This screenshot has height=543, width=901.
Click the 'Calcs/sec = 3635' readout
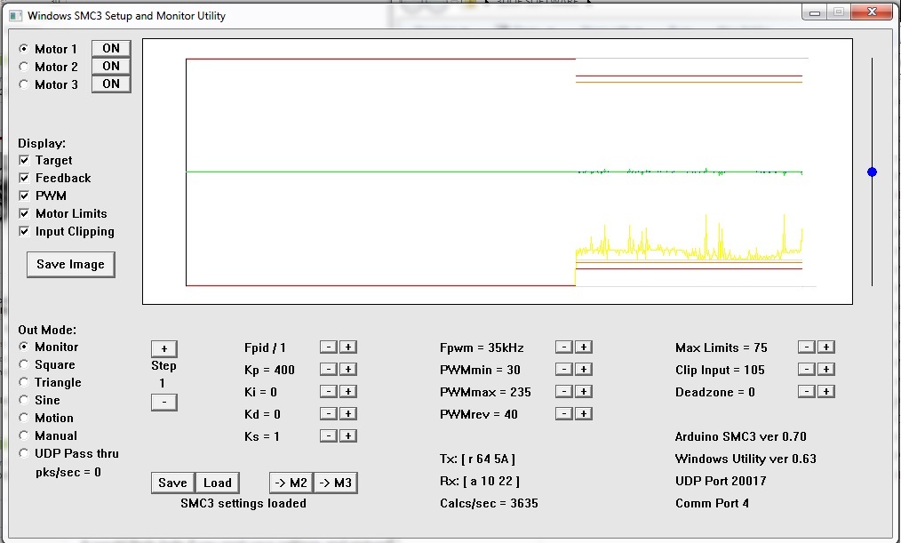489,503
